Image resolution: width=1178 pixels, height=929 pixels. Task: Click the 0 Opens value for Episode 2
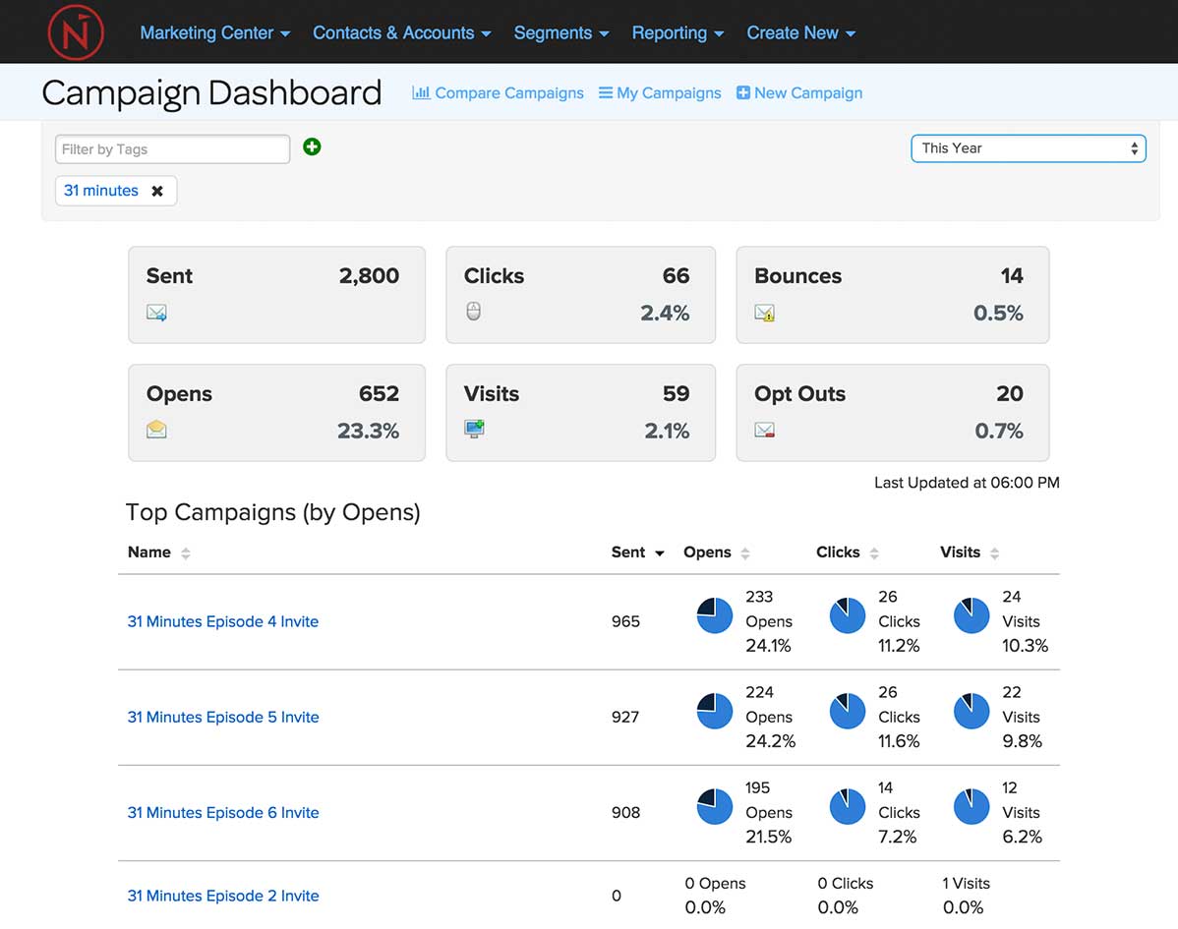(x=715, y=883)
